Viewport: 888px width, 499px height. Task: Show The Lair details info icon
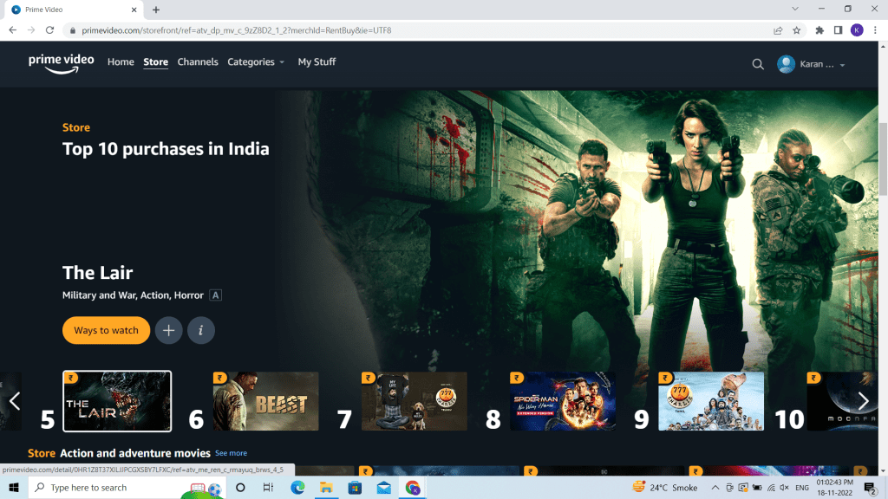[x=201, y=330]
